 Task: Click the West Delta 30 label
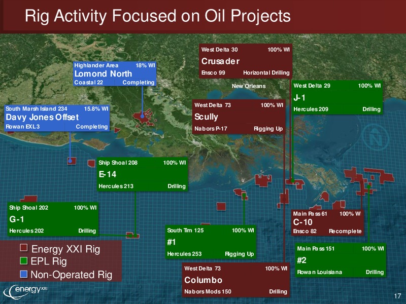pos(219,50)
